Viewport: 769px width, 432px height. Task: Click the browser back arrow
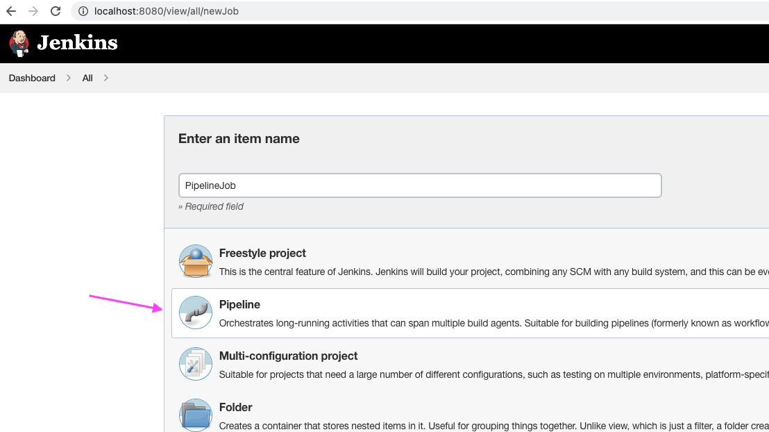pos(10,11)
